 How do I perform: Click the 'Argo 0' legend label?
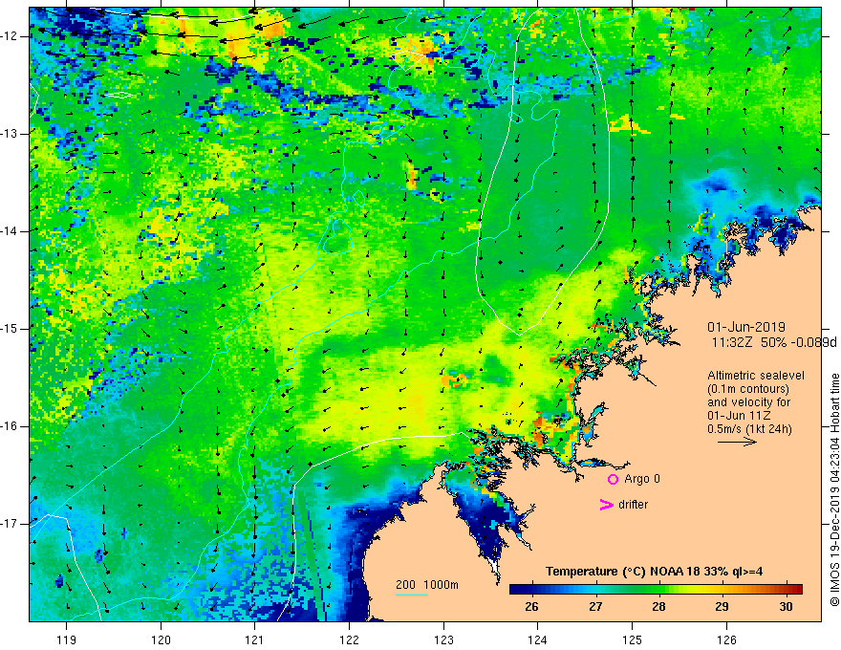pyautogui.click(x=642, y=479)
